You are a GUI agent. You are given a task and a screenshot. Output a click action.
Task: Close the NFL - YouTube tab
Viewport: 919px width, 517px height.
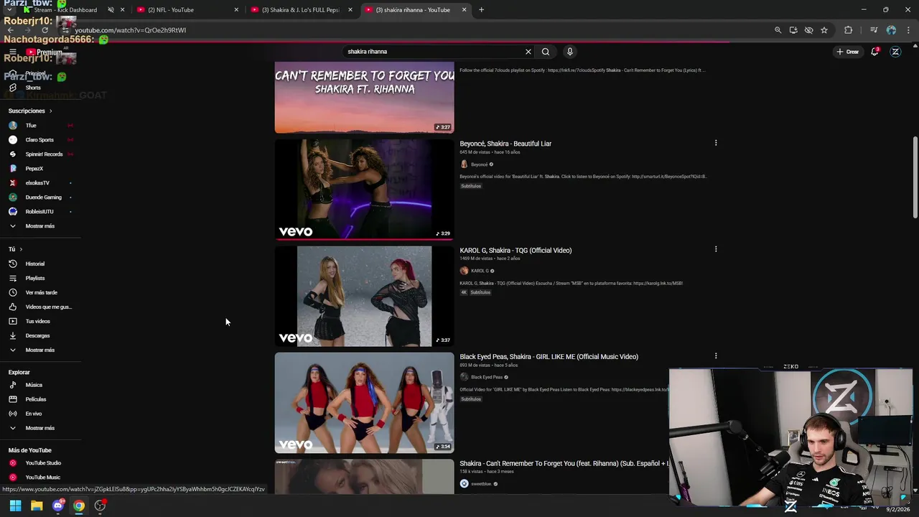[236, 10]
